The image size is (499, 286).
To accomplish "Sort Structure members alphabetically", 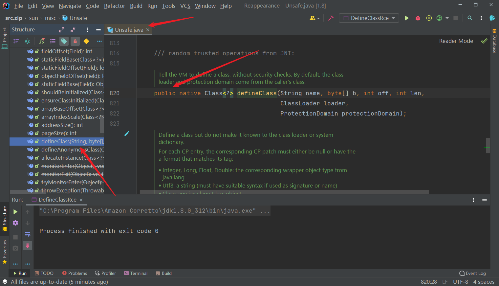I will (27, 41).
